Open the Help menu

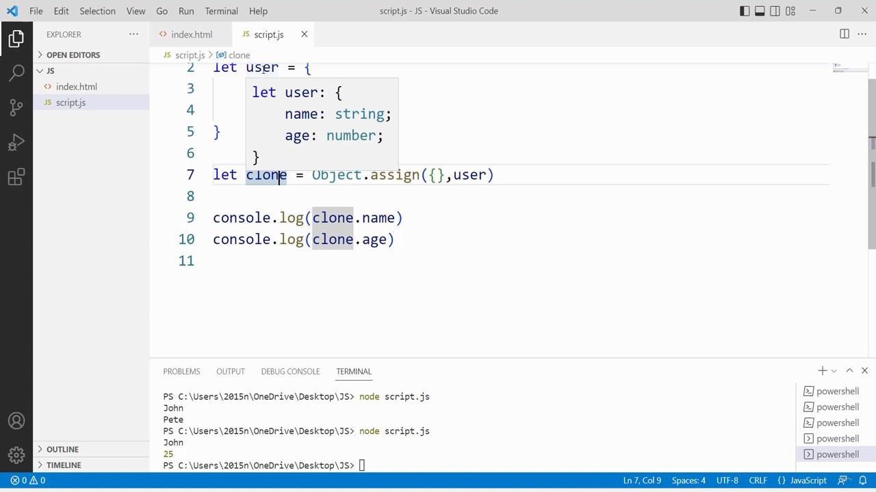coord(258,11)
